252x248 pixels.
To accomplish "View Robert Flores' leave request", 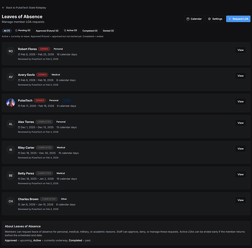I will point(241,50).
